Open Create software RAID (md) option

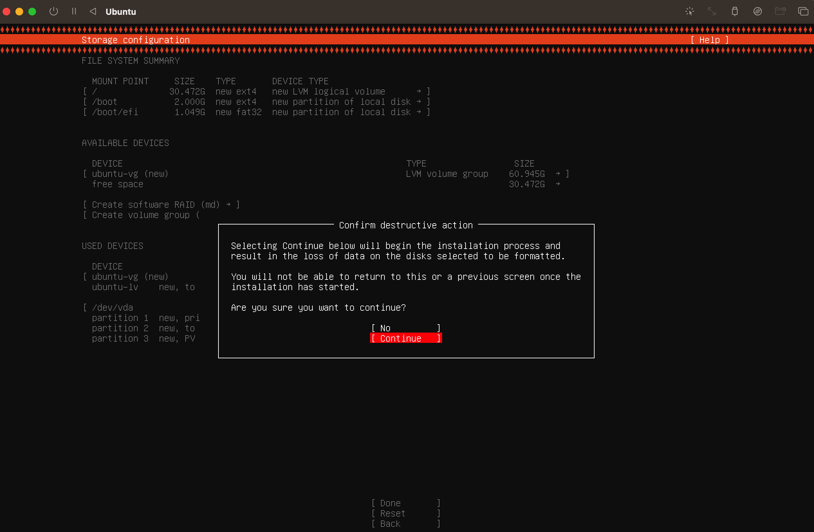[x=161, y=205]
